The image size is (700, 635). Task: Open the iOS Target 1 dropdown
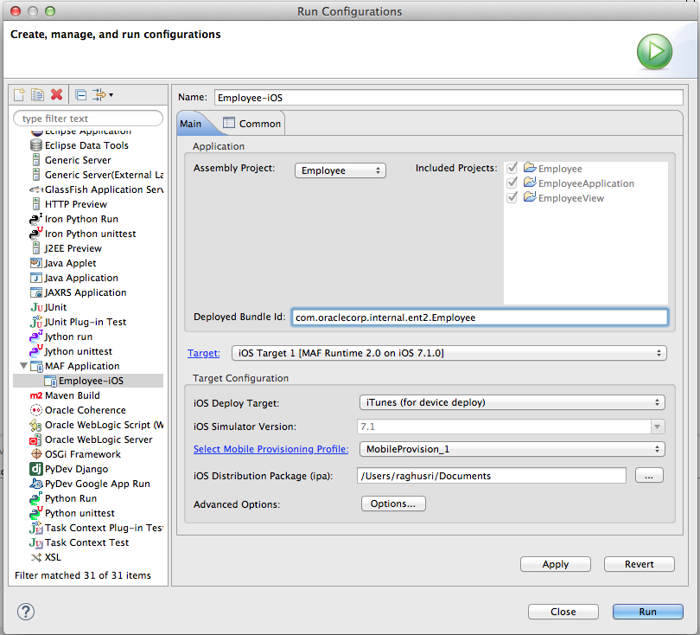click(x=449, y=353)
